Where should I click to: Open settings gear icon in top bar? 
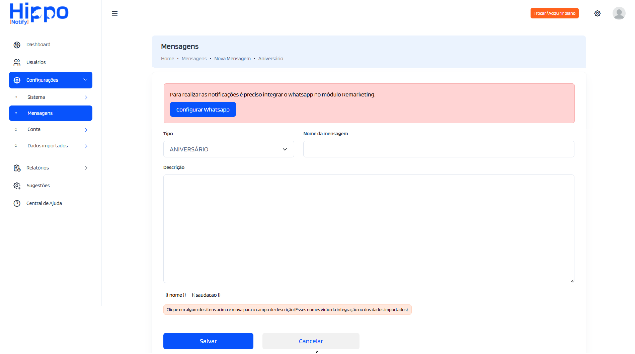[597, 13]
